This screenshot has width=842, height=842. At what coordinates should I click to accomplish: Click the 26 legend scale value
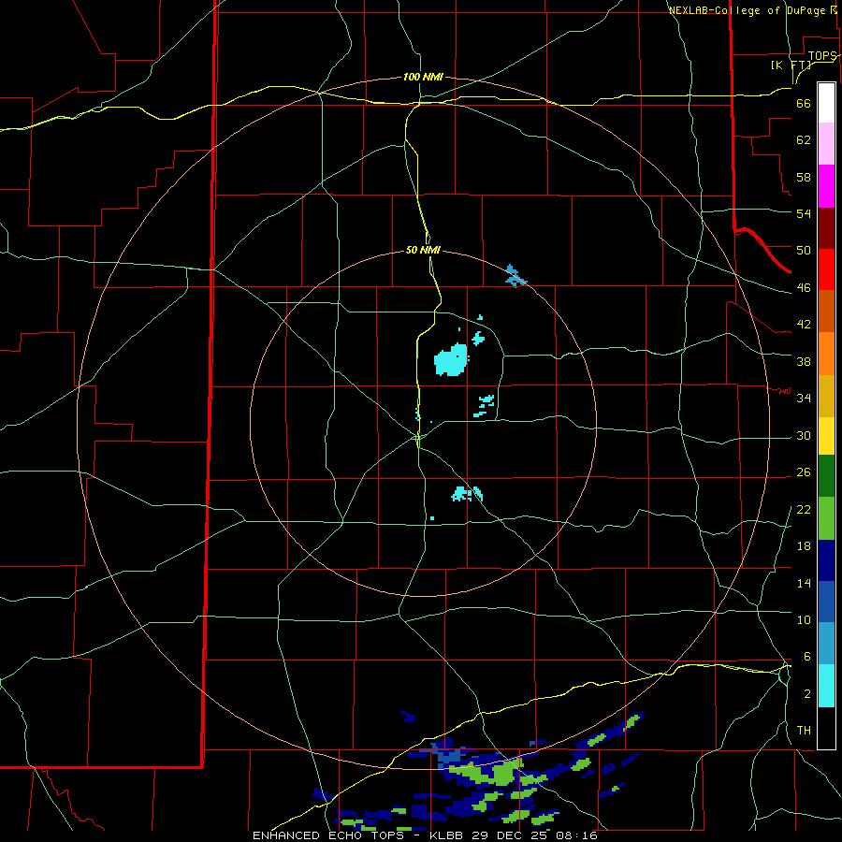(x=804, y=472)
